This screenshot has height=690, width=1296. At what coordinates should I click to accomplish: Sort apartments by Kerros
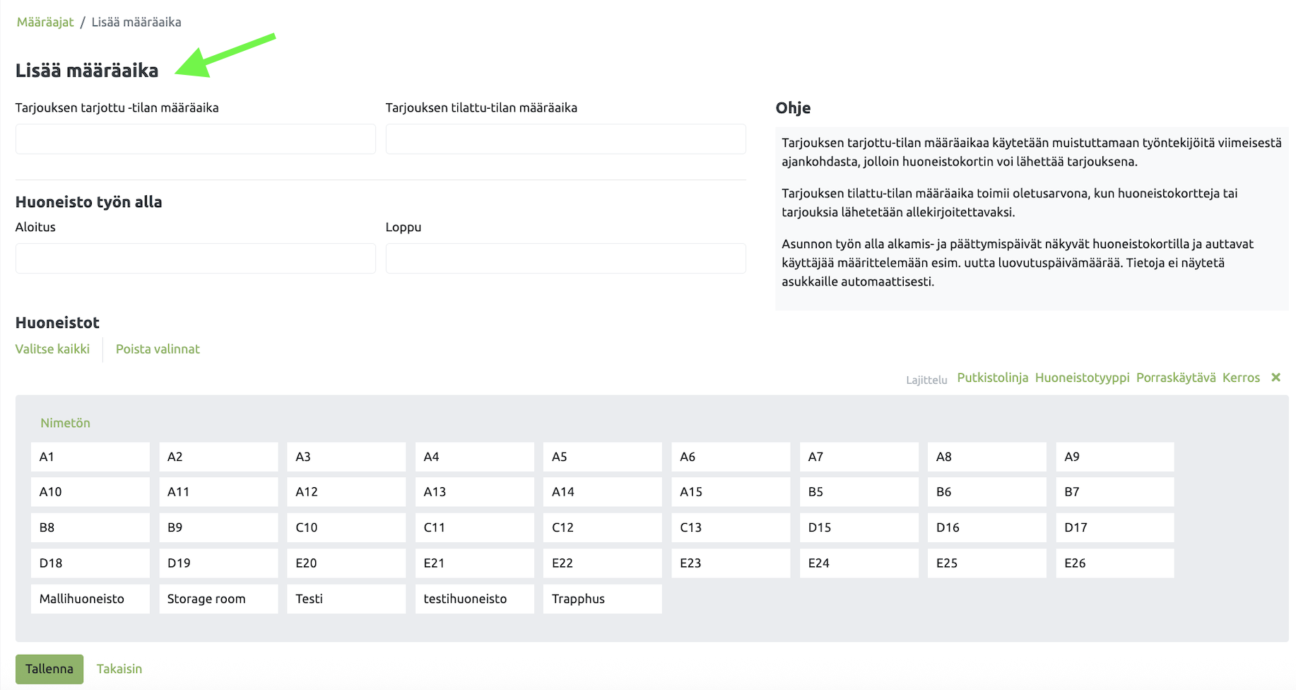pyautogui.click(x=1241, y=378)
